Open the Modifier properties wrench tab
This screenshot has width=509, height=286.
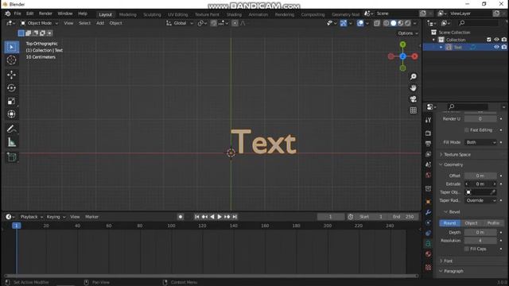[428, 212]
